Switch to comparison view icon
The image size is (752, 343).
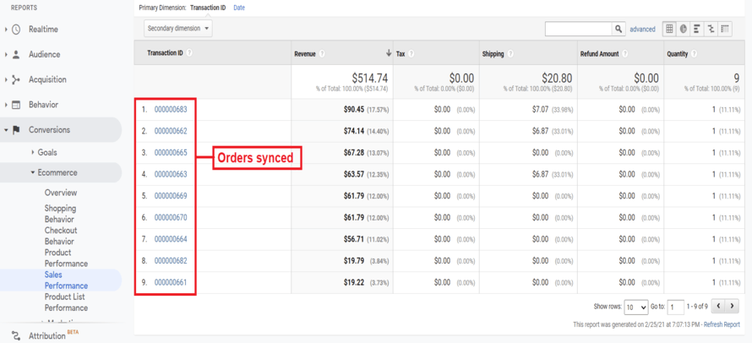[x=711, y=30]
